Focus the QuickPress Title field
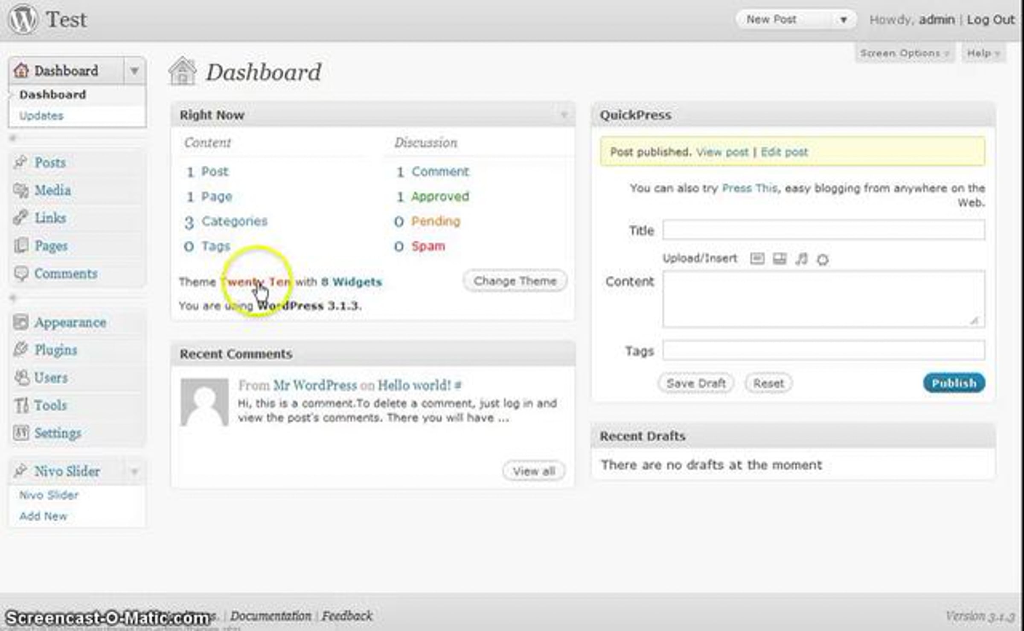The width and height of the screenshot is (1024, 631). click(823, 230)
